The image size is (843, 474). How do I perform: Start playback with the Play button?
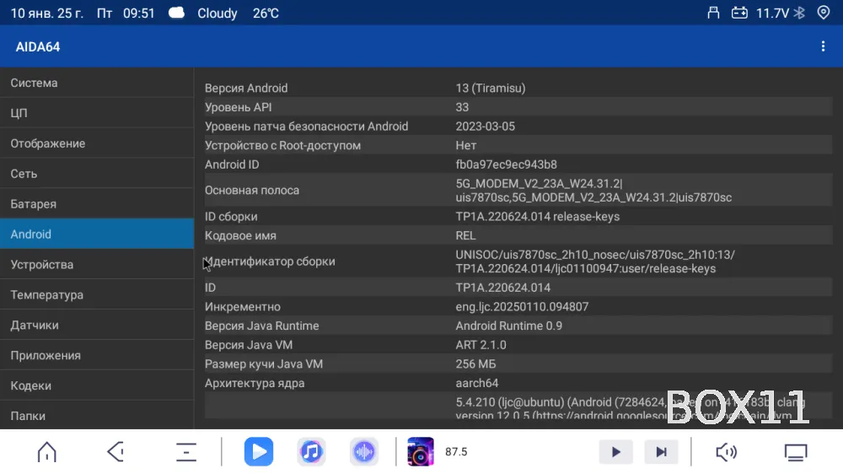tap(616, 452)
